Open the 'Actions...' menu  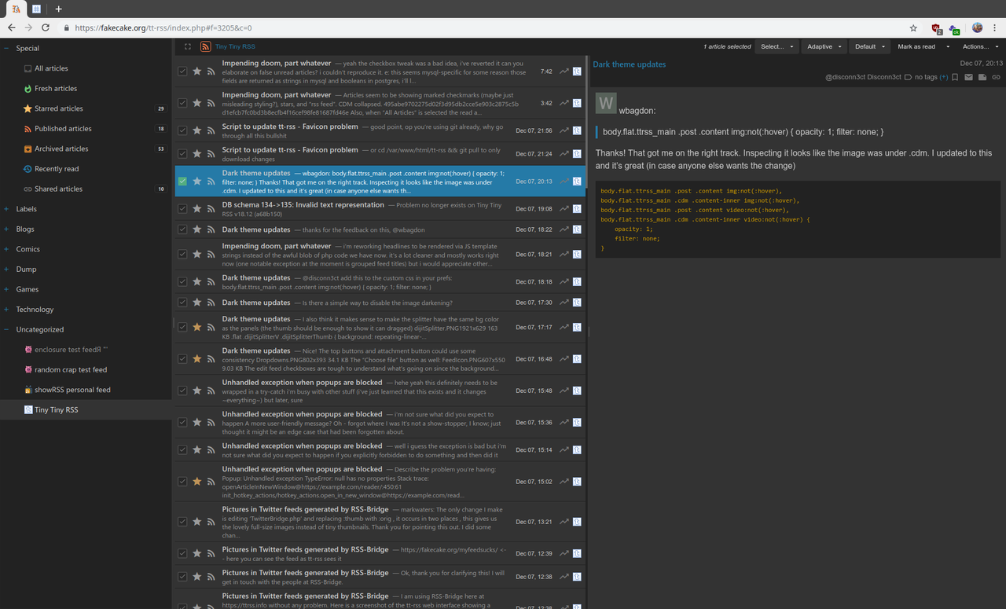pos(979,46)
